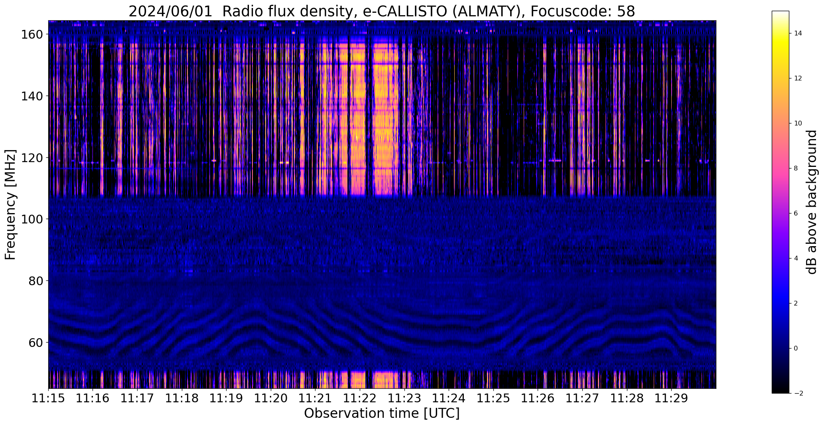Click the 11:24 time tick label

[449, 398]
